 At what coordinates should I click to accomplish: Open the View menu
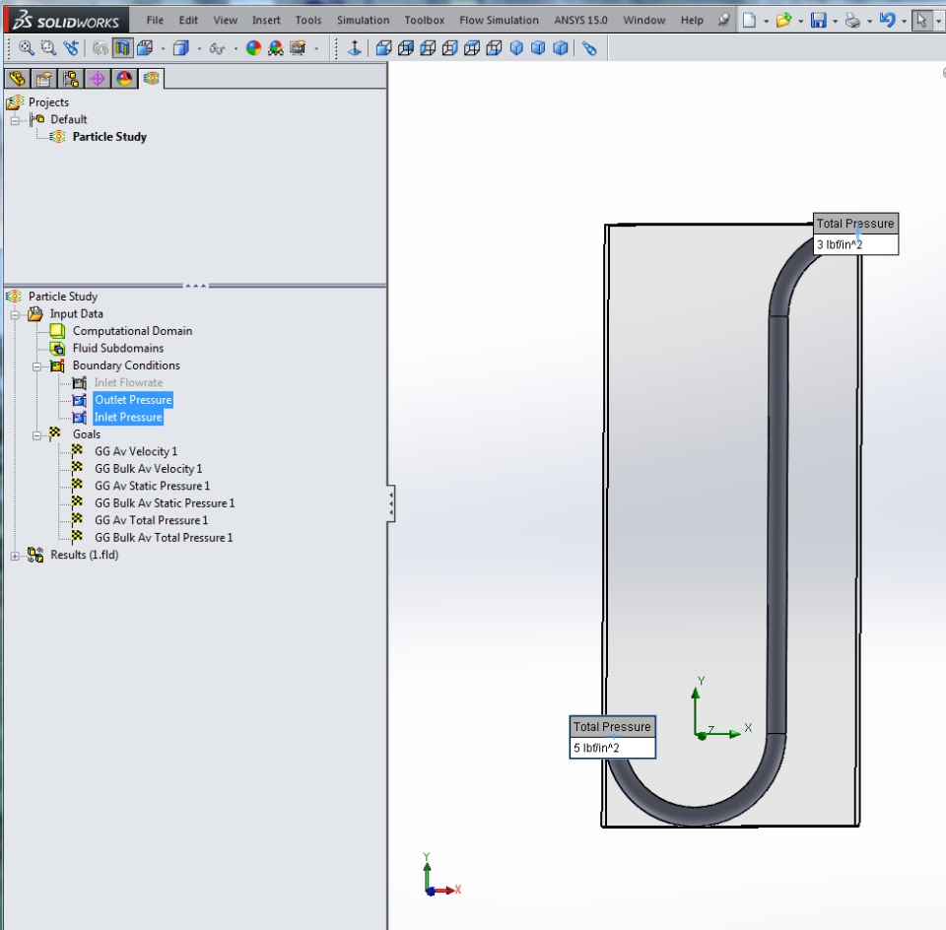click(225, 20)
